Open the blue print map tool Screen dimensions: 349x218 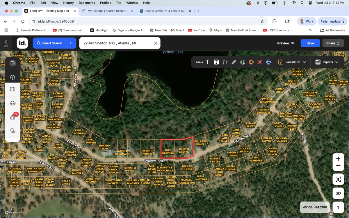(x=268, y=62)
